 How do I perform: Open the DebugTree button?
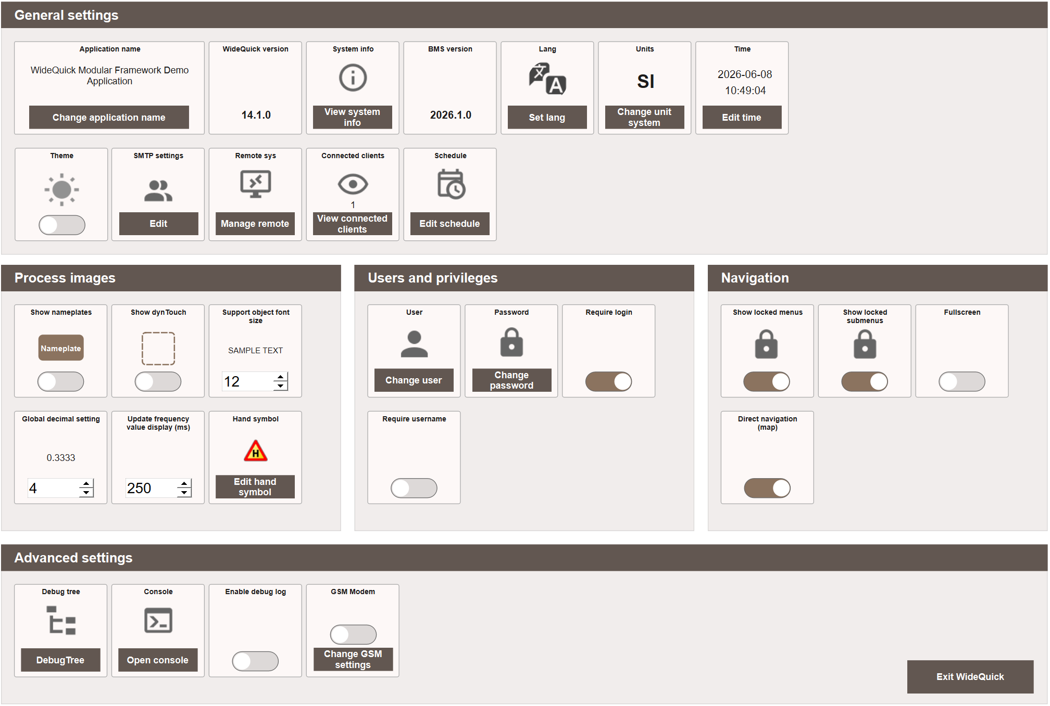60,660
